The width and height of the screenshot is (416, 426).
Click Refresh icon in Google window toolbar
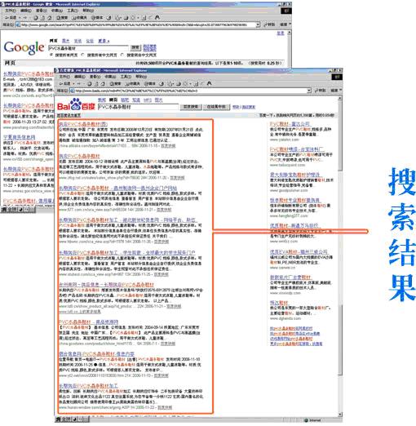(x=42, y=18)
